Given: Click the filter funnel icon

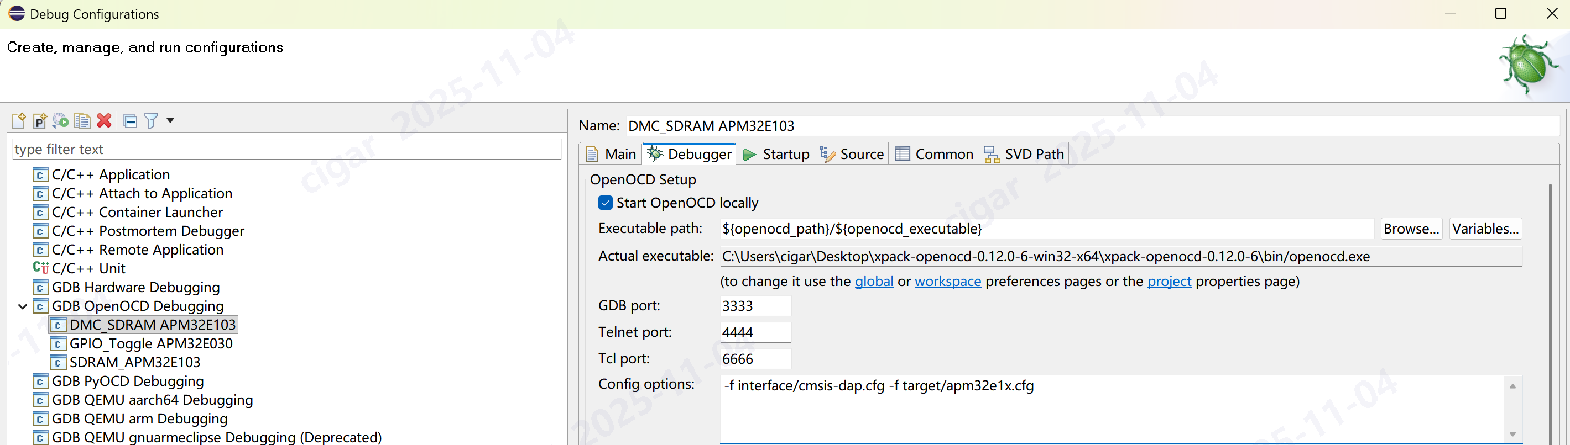Looking at the screenshot, I should point(150,120).
